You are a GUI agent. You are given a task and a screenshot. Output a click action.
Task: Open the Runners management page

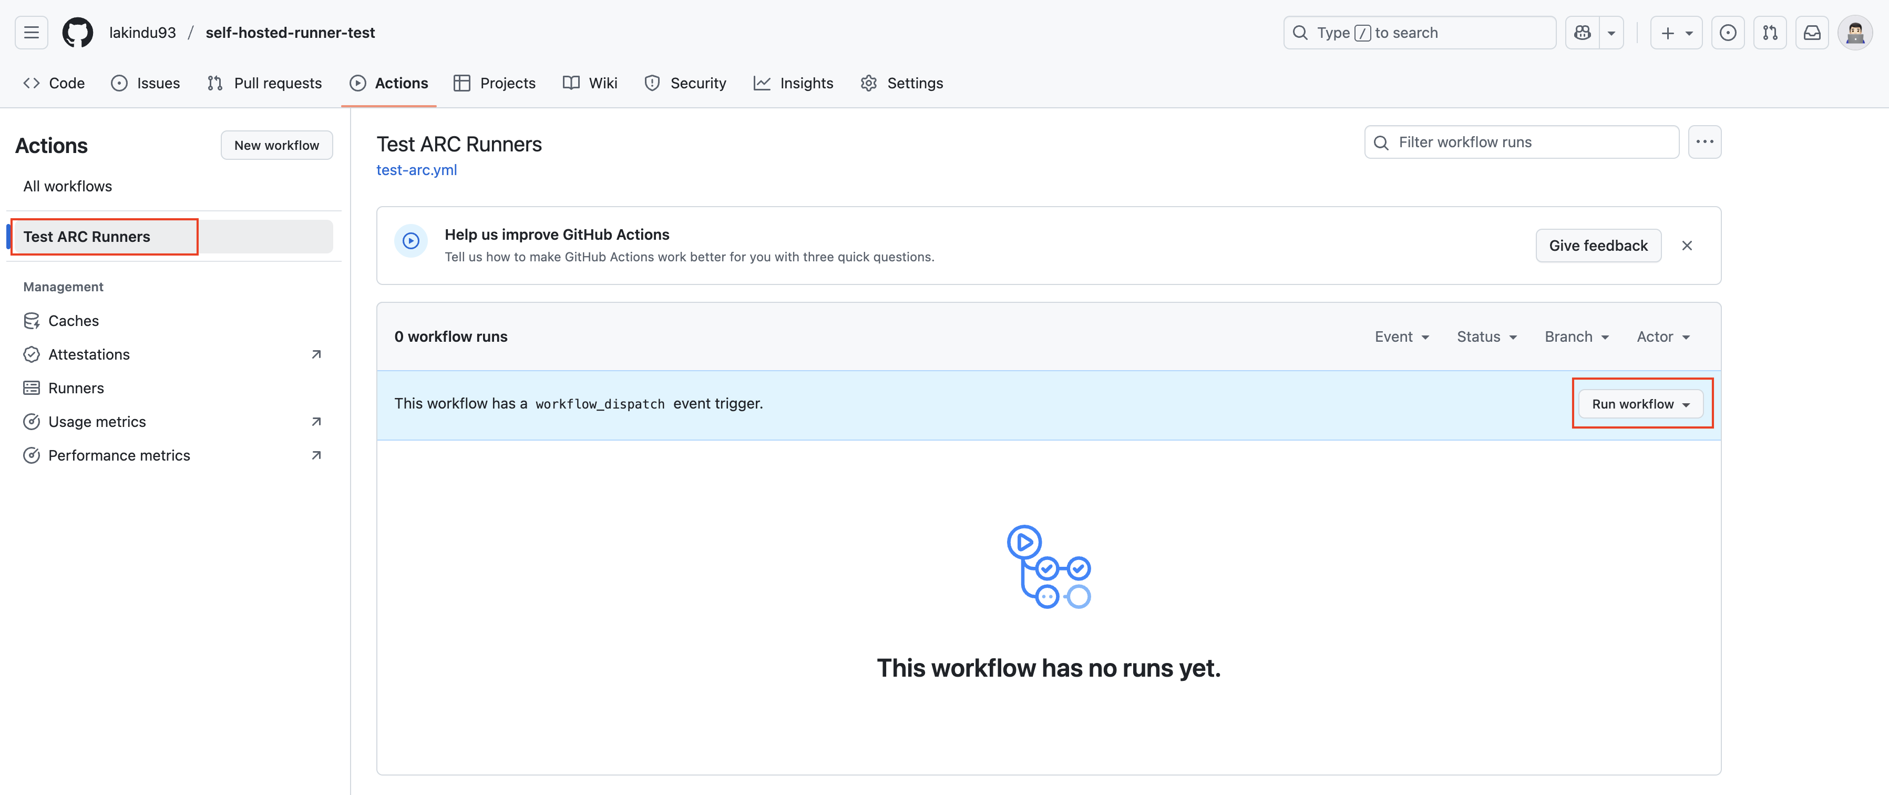76,388
